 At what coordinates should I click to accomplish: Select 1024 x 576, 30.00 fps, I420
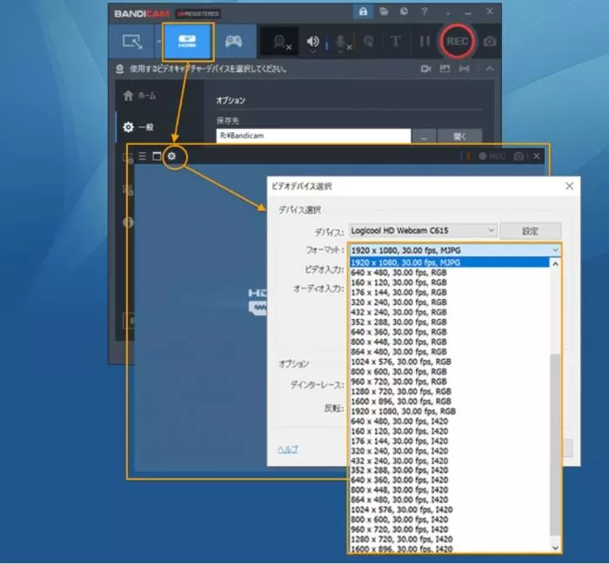click(x=450, y=510)
